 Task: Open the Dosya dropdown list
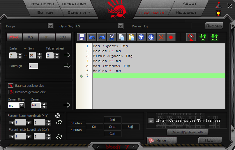coord(50,26)
